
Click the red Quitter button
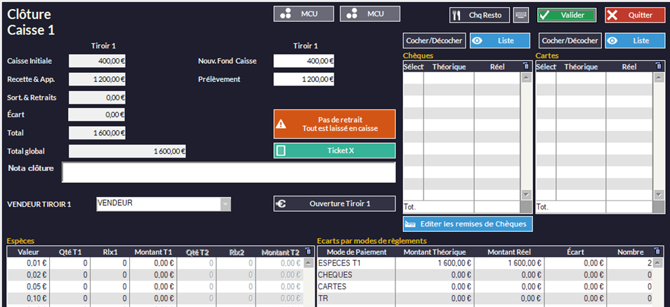[634, 15]
